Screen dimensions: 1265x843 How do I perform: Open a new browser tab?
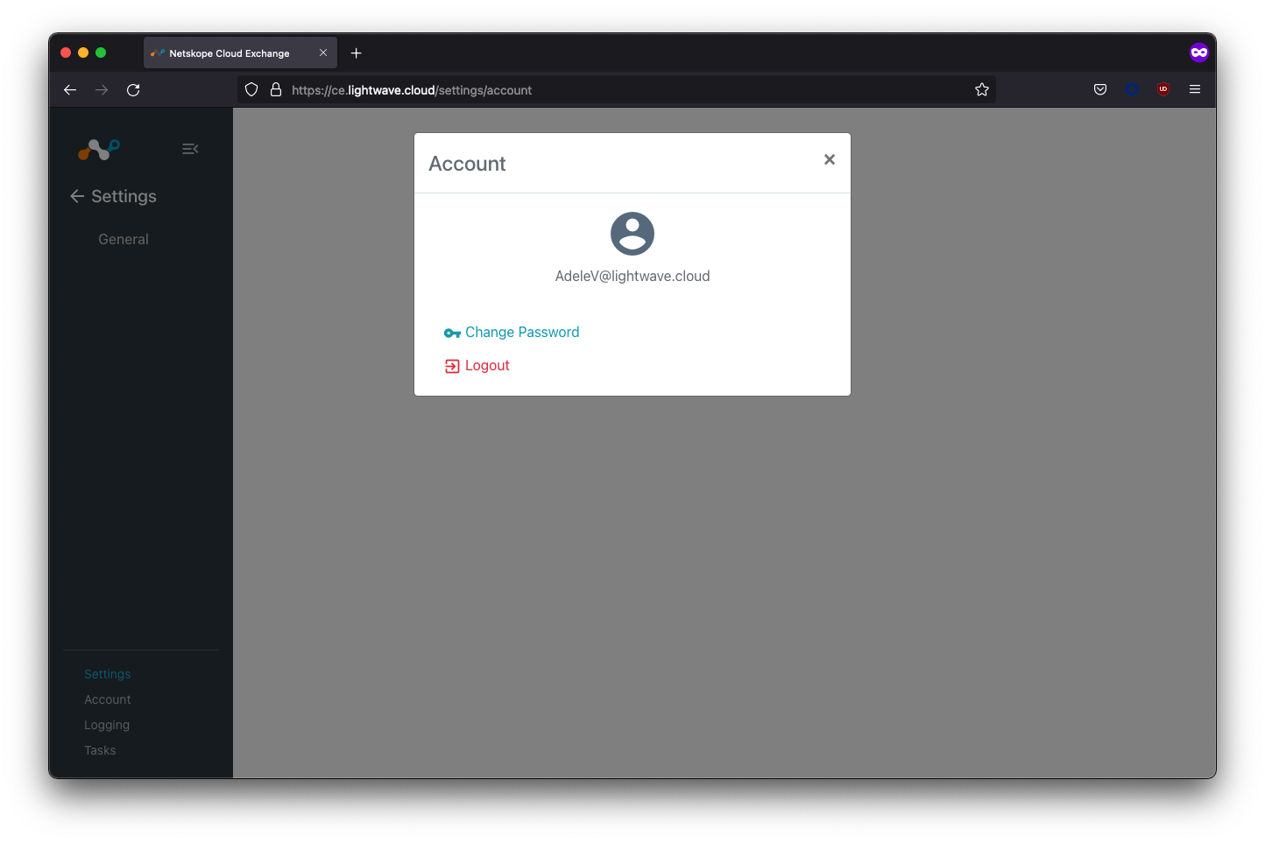[357, 53]
